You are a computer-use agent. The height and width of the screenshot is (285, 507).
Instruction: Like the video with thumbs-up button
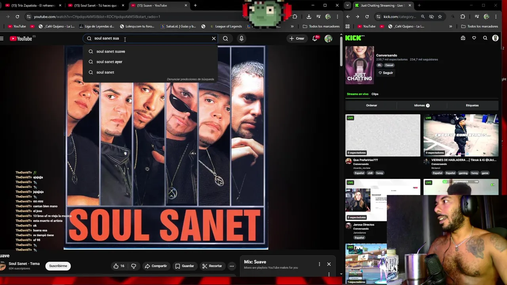(x=119, y=266)
